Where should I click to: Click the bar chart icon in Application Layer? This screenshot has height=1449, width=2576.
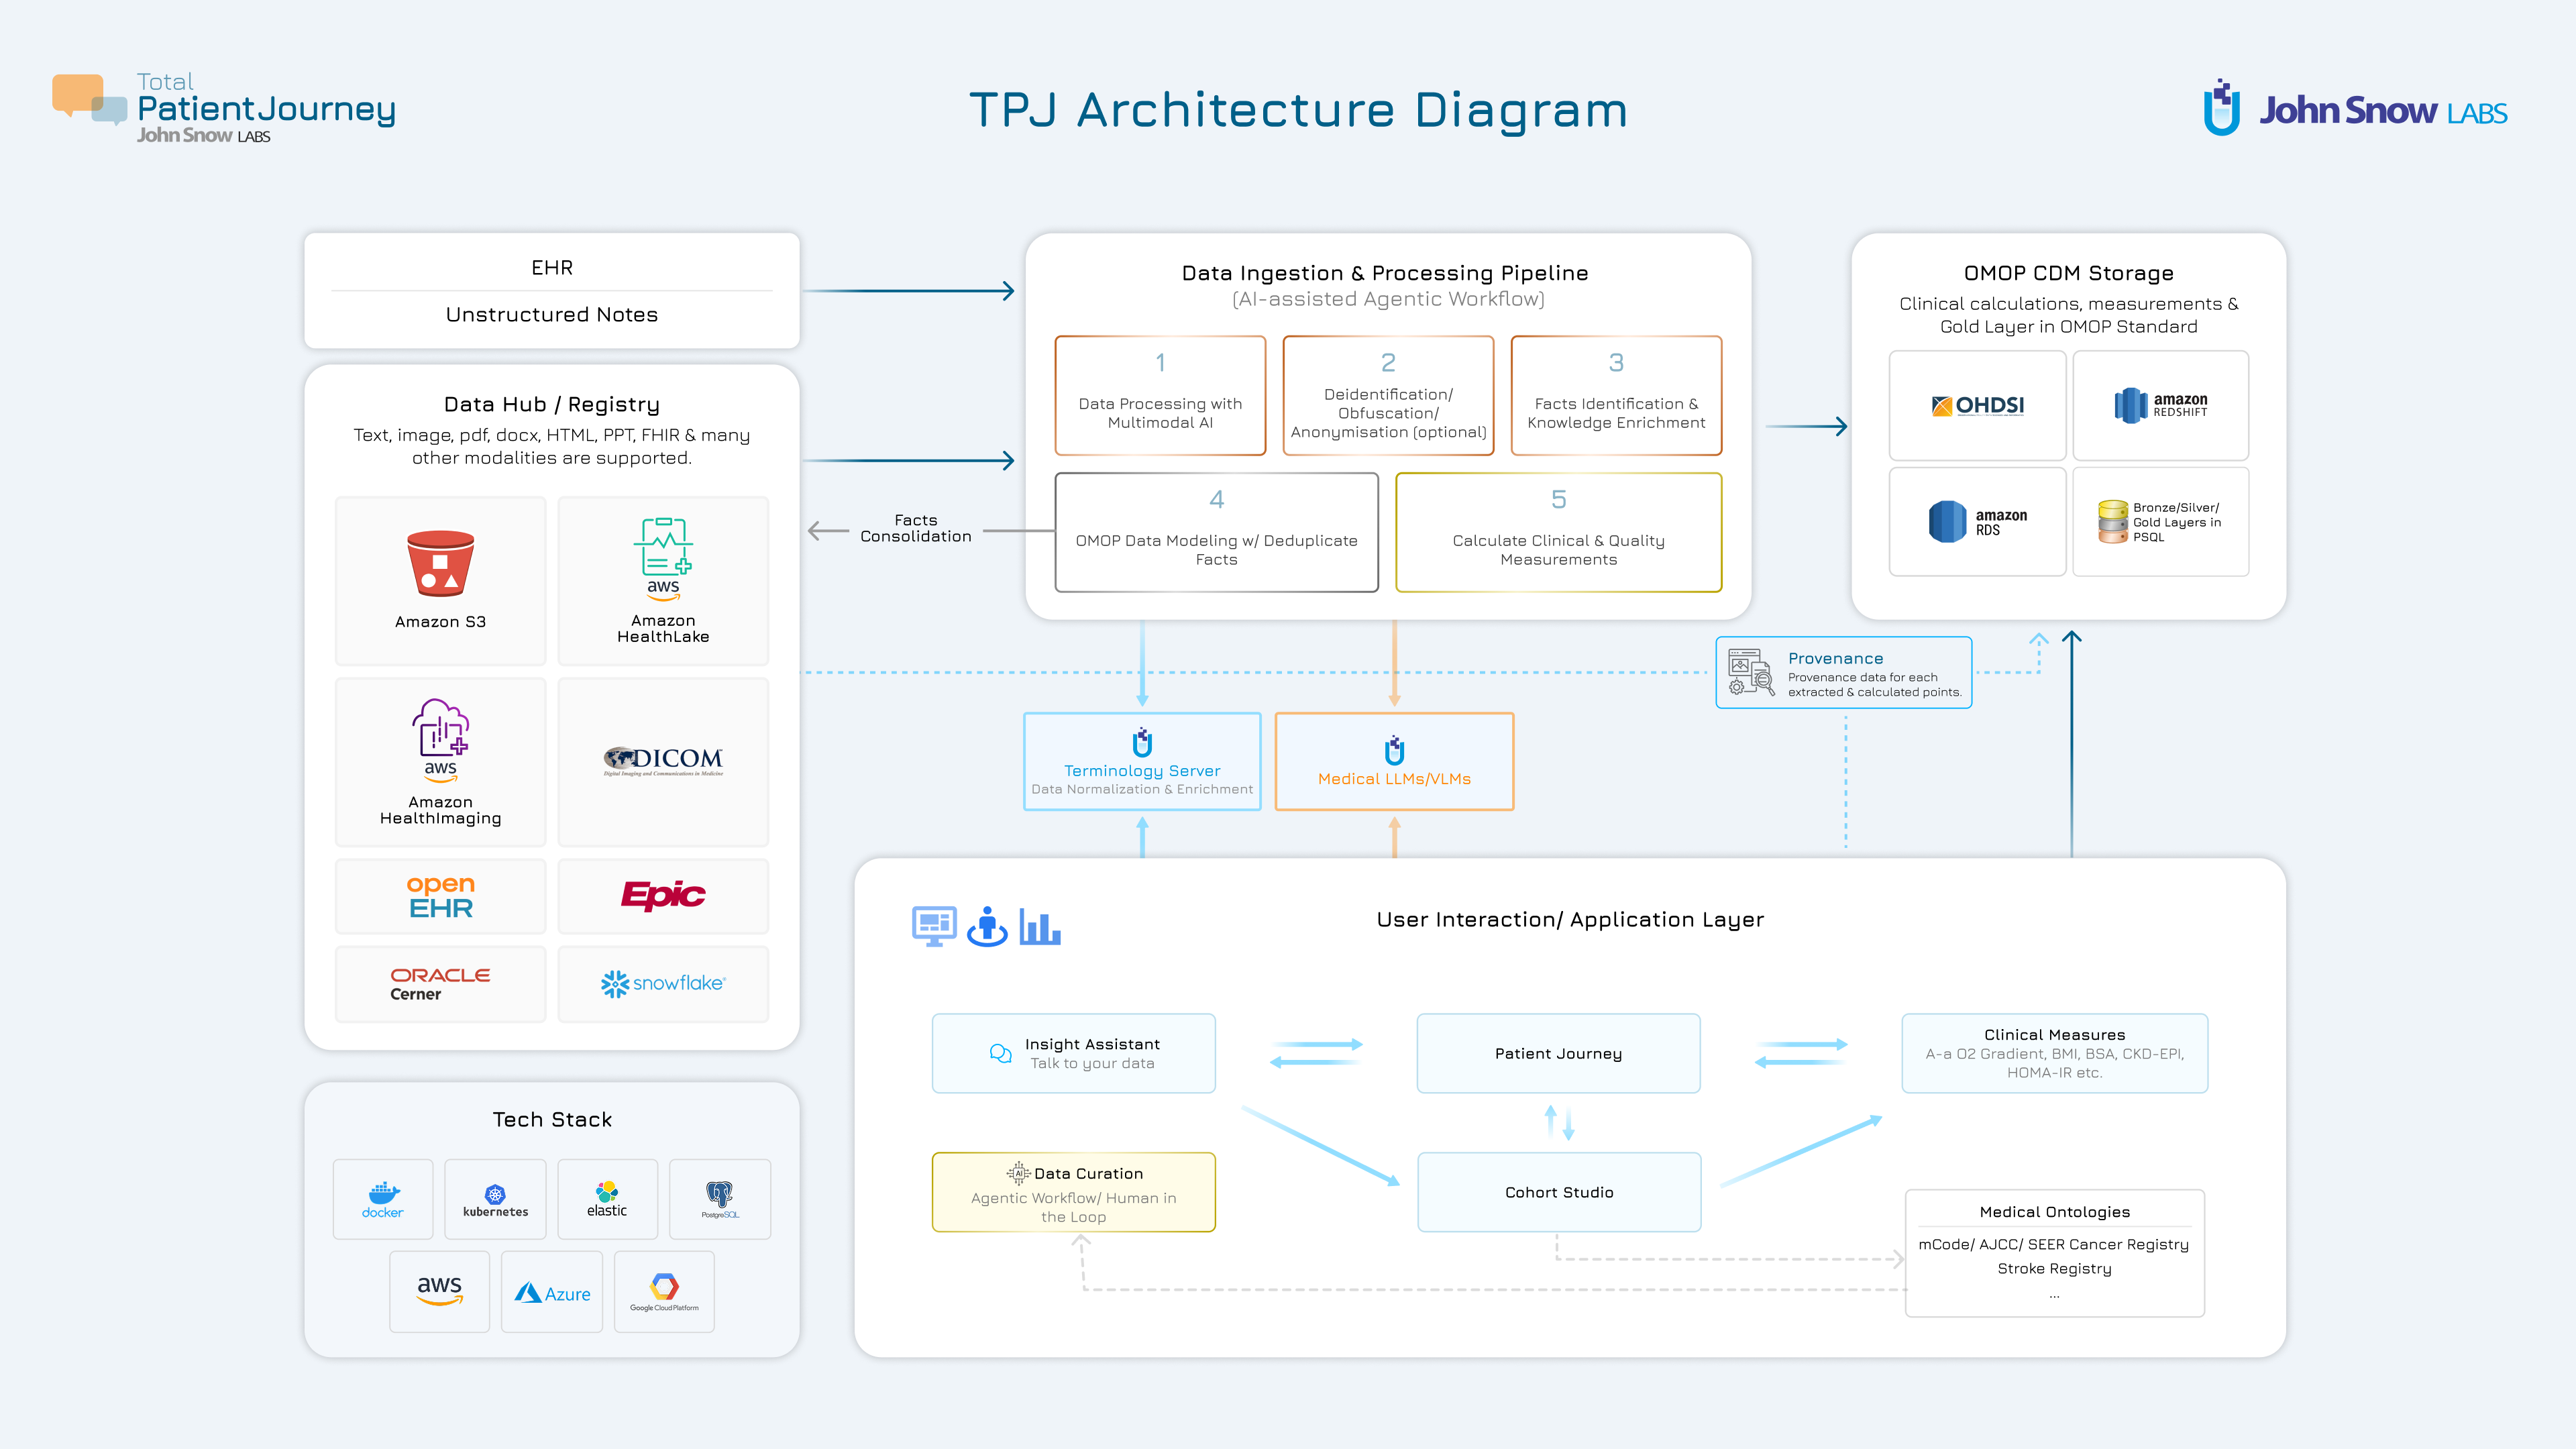(x=1040, y=927)
